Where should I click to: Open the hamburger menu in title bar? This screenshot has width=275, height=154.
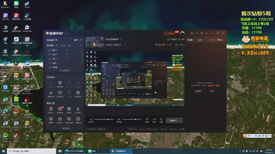coord(207,33)
